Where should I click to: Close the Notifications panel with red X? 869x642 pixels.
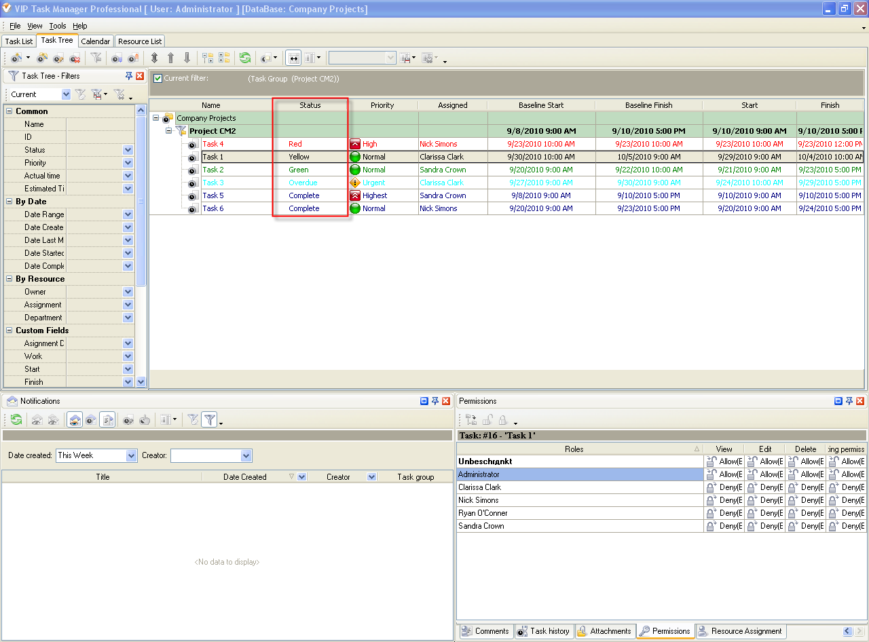pos(446,401)
